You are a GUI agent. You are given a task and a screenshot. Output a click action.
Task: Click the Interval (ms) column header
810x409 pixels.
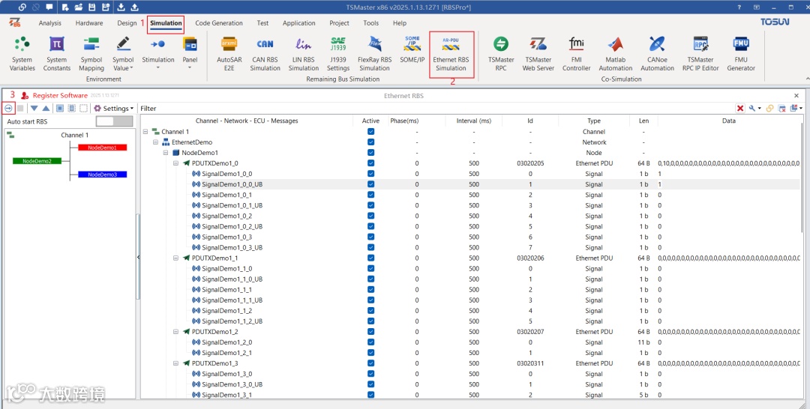click(474, 121)
